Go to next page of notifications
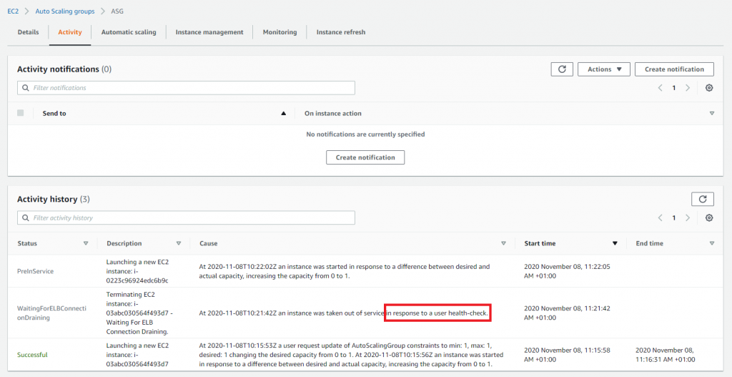This screenshot has height=377, width=732. click(x=688, y=88)
